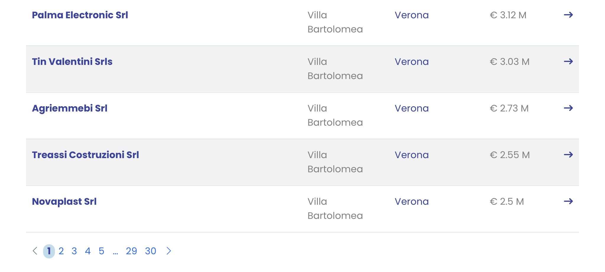Open Treassi Costruzioni Srl link

point(85,155)
